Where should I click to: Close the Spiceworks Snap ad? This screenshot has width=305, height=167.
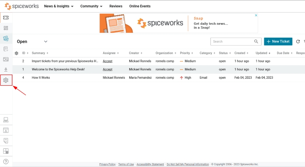pos(256,15)
